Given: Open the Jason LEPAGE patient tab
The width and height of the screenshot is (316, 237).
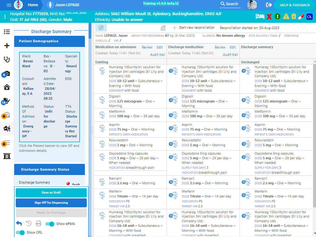Looking at the screenshot, I should [x=63, y=5].
